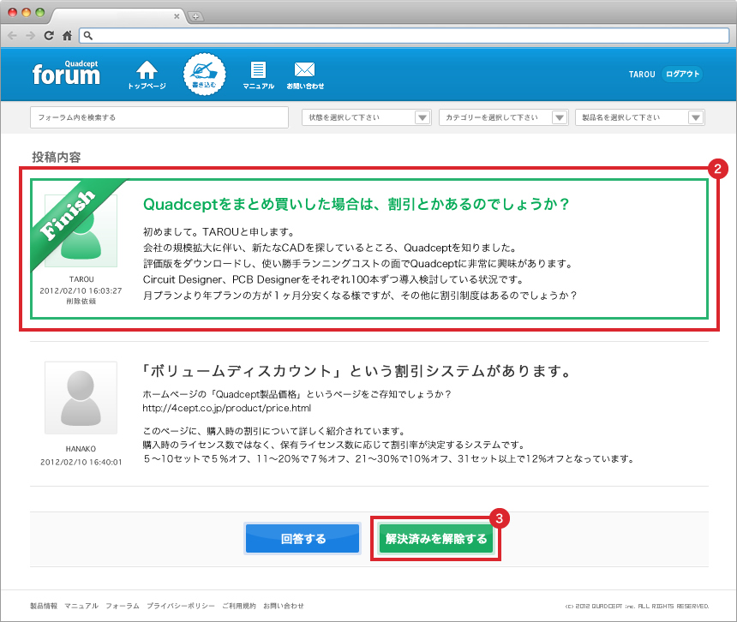
Task: Open the write post pen icon
Action: pos(204,74)
